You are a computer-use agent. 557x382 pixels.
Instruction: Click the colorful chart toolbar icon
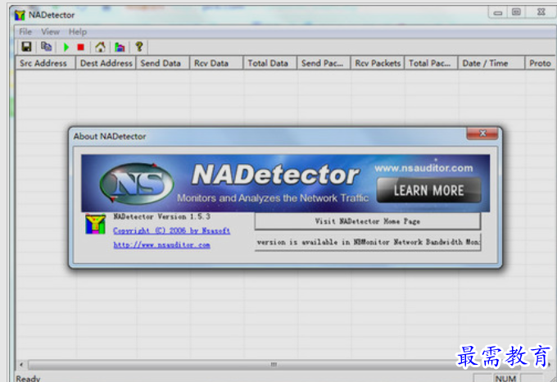click(x=120, y=47)
